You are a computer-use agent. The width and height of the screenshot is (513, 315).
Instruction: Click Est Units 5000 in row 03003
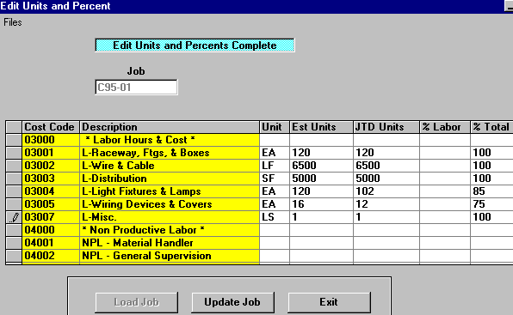point(321,179)
